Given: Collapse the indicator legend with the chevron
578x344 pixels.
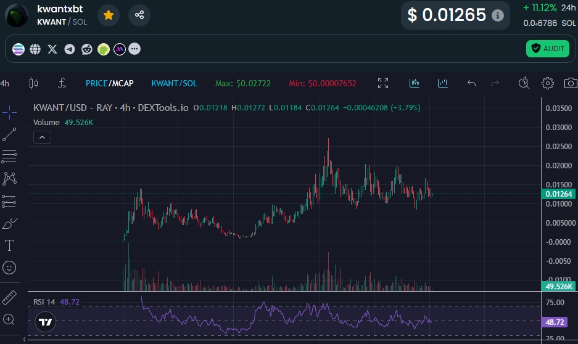Looking at the screenshot, I should pos(42,137).
